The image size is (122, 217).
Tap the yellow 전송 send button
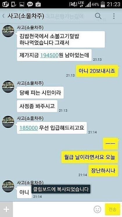click(x=112, y=209)
